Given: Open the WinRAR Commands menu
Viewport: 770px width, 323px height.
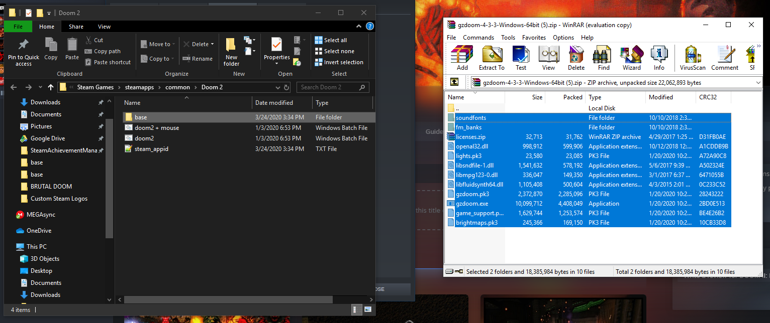Looking at the screenshot, I should tap(478, 38).
